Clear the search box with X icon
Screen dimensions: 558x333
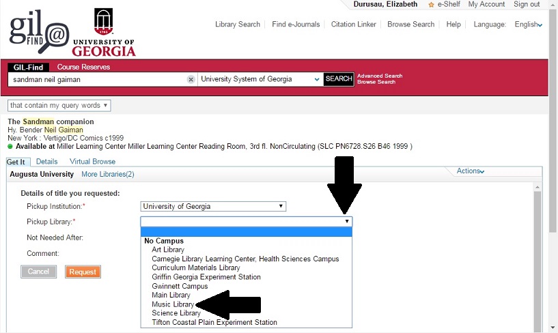[x=191, y=79]
